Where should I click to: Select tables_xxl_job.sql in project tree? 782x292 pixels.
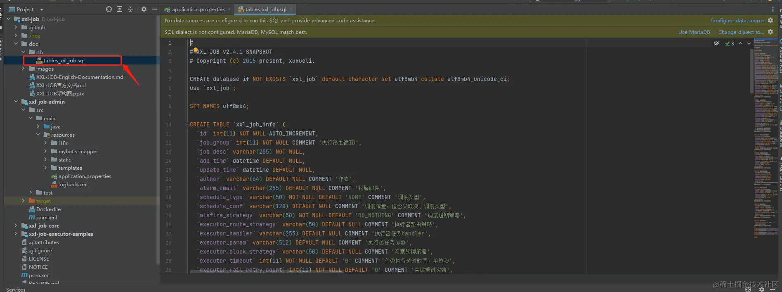[64, 60]
